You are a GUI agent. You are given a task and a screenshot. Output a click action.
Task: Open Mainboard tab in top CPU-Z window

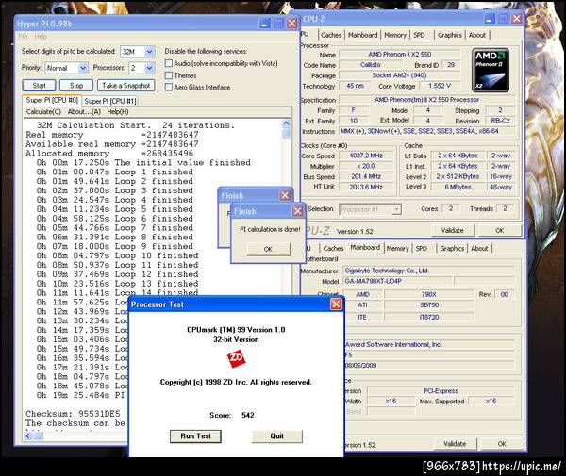362,35
